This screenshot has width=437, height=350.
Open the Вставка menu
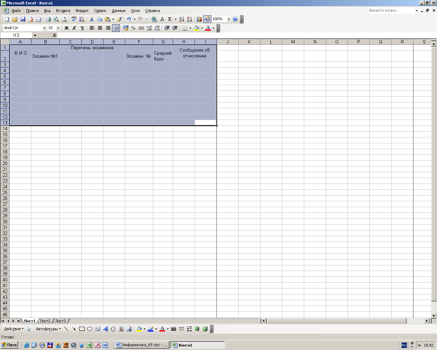[63, 11]
